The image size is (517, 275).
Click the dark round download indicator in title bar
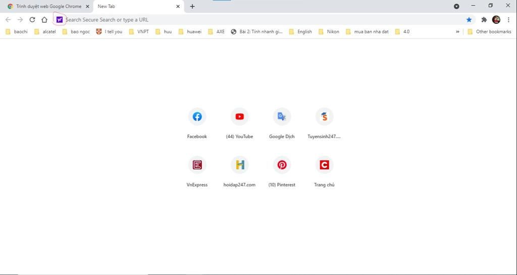coord(456,6)
